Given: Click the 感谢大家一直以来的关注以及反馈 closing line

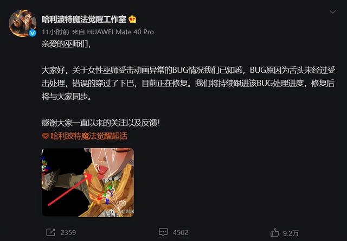Looking at the screenshot, I should coord(101,123).
